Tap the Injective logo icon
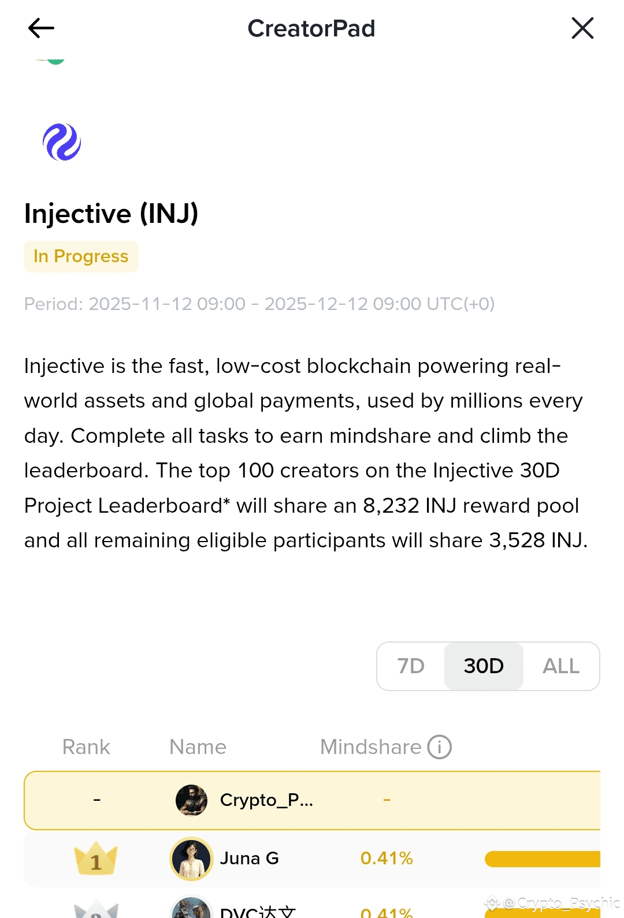 click(62, 142)
